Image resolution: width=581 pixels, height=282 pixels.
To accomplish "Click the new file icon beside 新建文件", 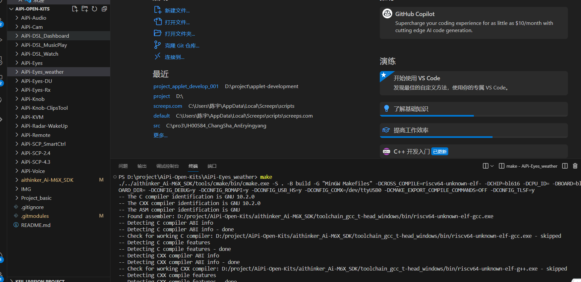I will pos(158,10).
